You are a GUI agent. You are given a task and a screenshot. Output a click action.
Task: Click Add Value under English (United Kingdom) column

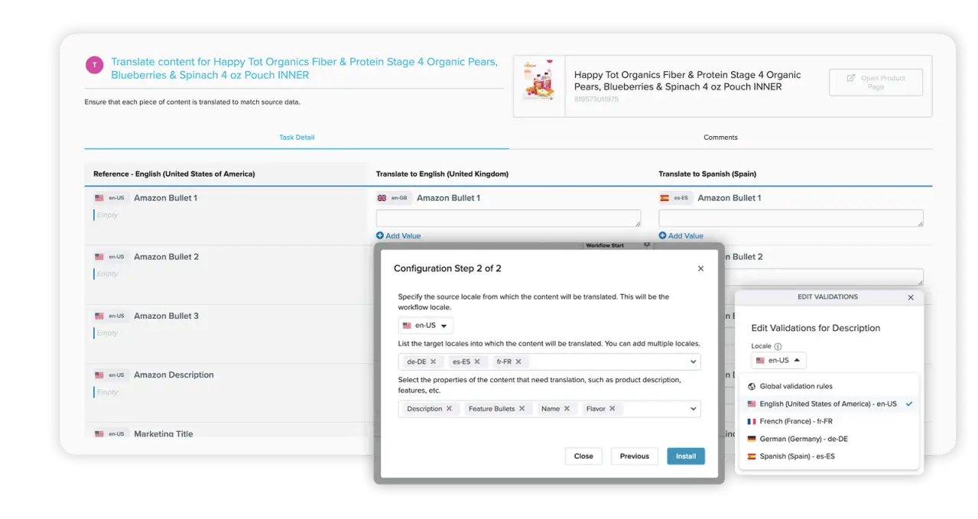pyautogui.click(x=398, y=235)
